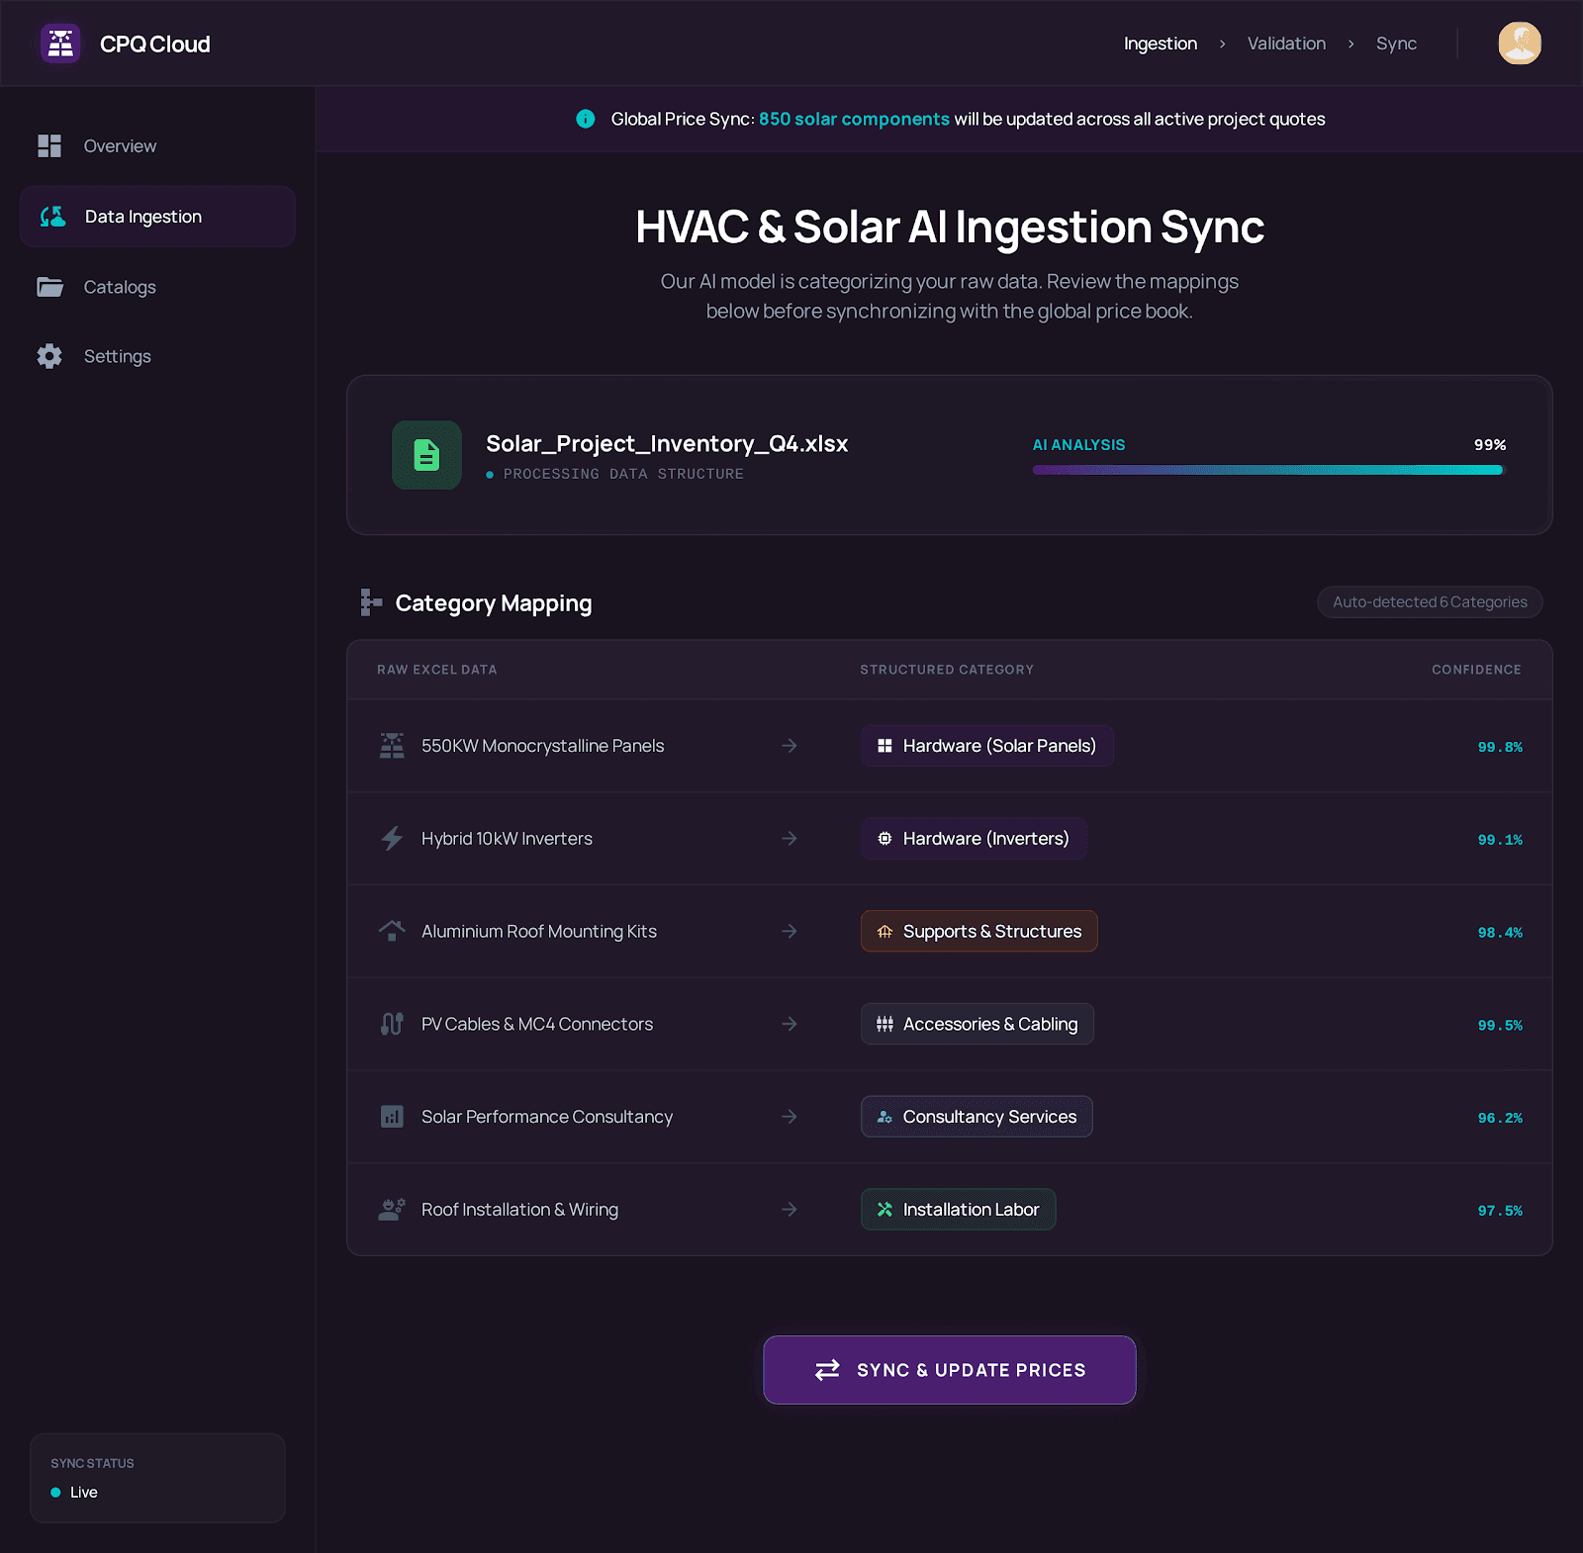The image size is (1583, 1553).
Task: Go to Settings in the sidebar
Action: [x=117, y=356]
